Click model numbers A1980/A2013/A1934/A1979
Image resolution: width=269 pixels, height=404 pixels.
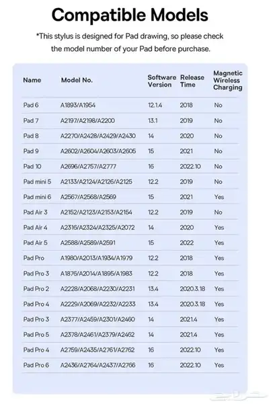pos(96,258)
